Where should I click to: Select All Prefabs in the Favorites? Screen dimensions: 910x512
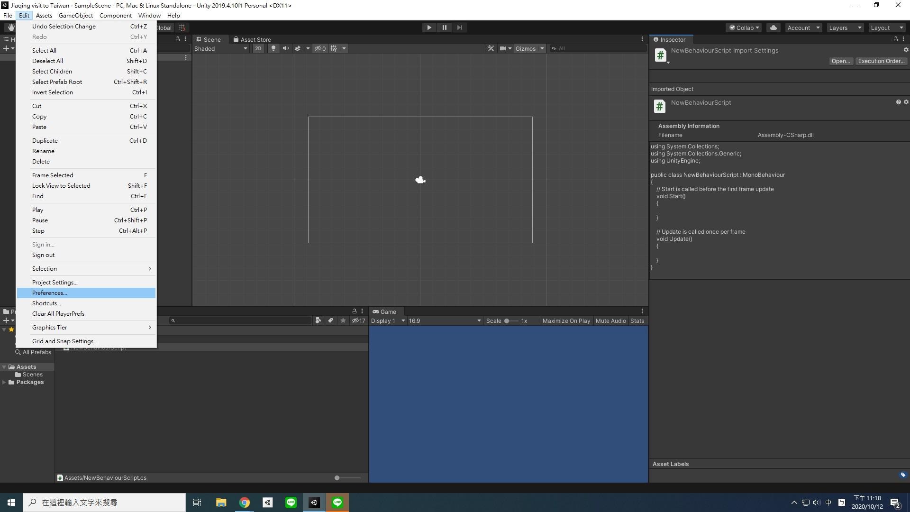pyautogui.click(x=33, y=352)
